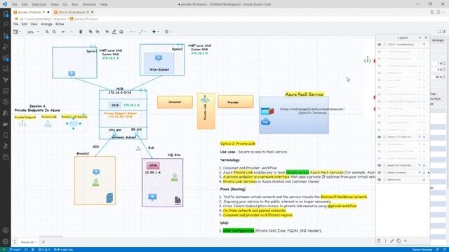Screen dimensions: 449x252
Task: Add a new layer with the plus icon
Action: click(x=406, y=241)
